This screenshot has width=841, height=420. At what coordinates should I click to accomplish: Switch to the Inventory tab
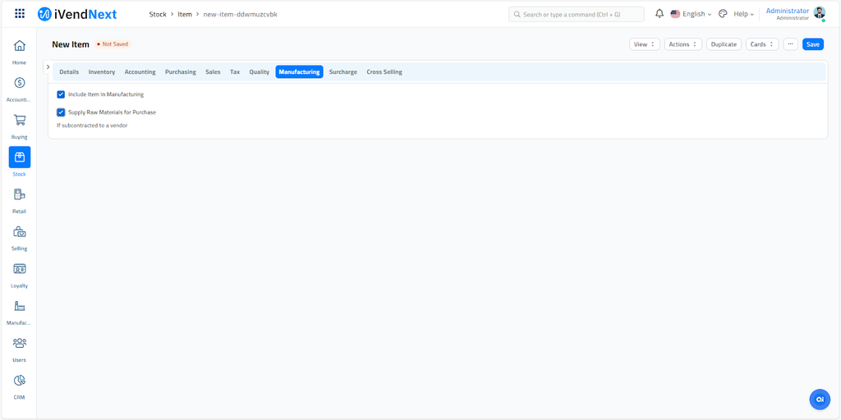point(102,72)
